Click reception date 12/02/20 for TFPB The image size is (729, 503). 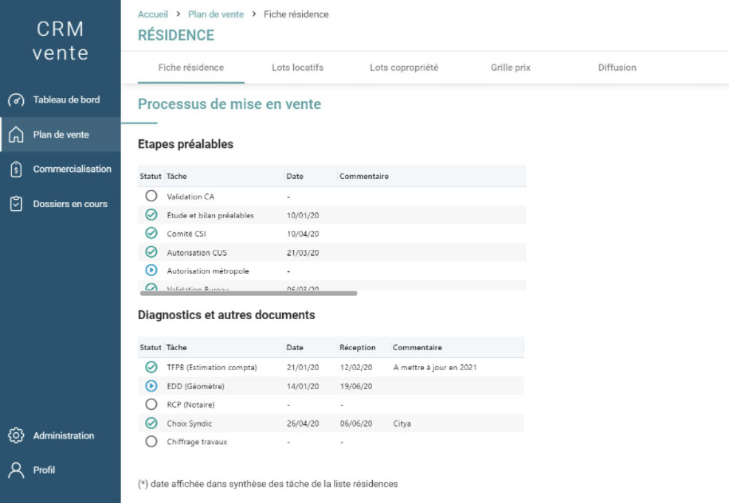click(x=356, y=368)
